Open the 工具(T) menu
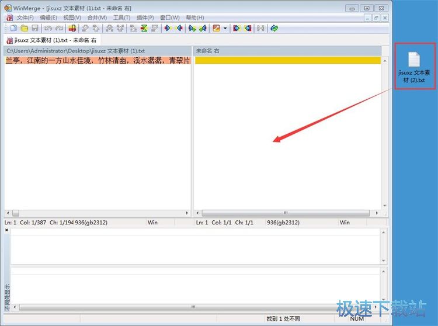The image size is (438, 326). point(121,18)
